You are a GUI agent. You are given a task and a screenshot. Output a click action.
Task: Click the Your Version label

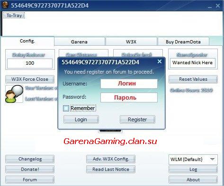click(x=41, y=88)
